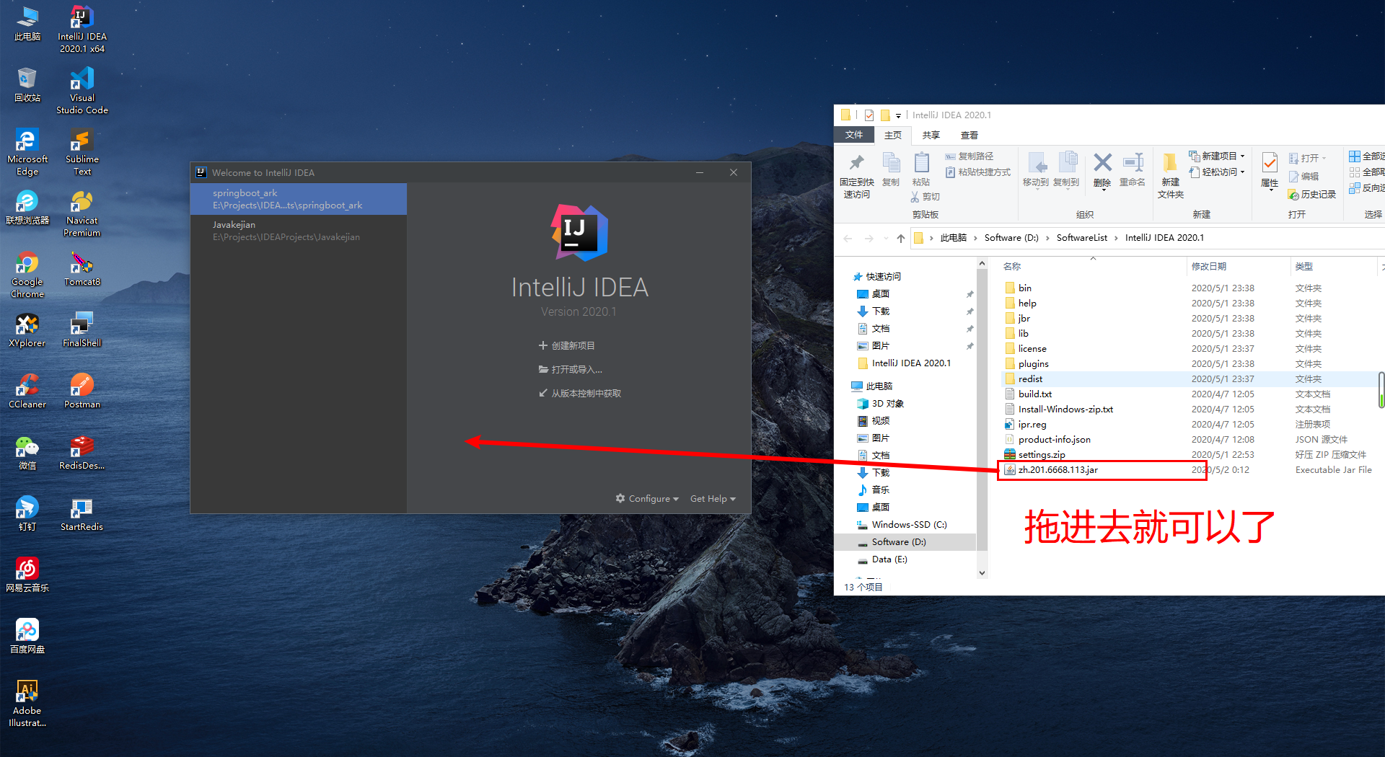Select the CCleaner desktop icon

click(27, 391)
